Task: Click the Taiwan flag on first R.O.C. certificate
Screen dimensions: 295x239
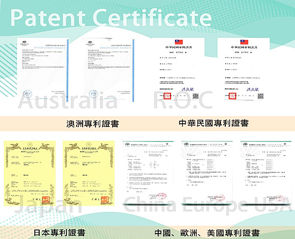Action: [179, 42]
